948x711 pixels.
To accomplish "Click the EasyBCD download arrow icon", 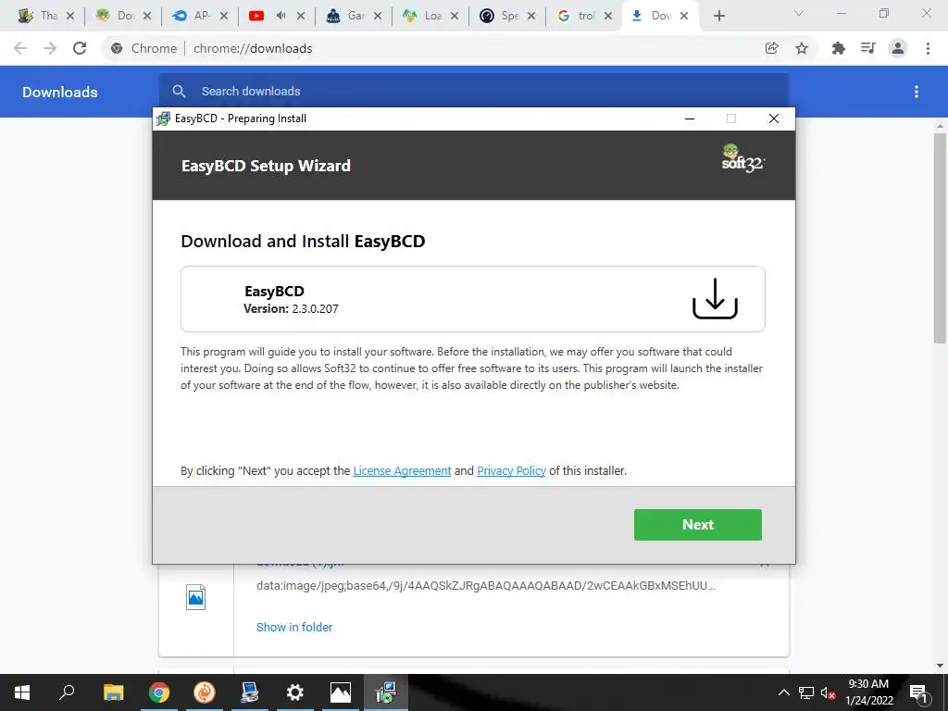I will 715,299.
